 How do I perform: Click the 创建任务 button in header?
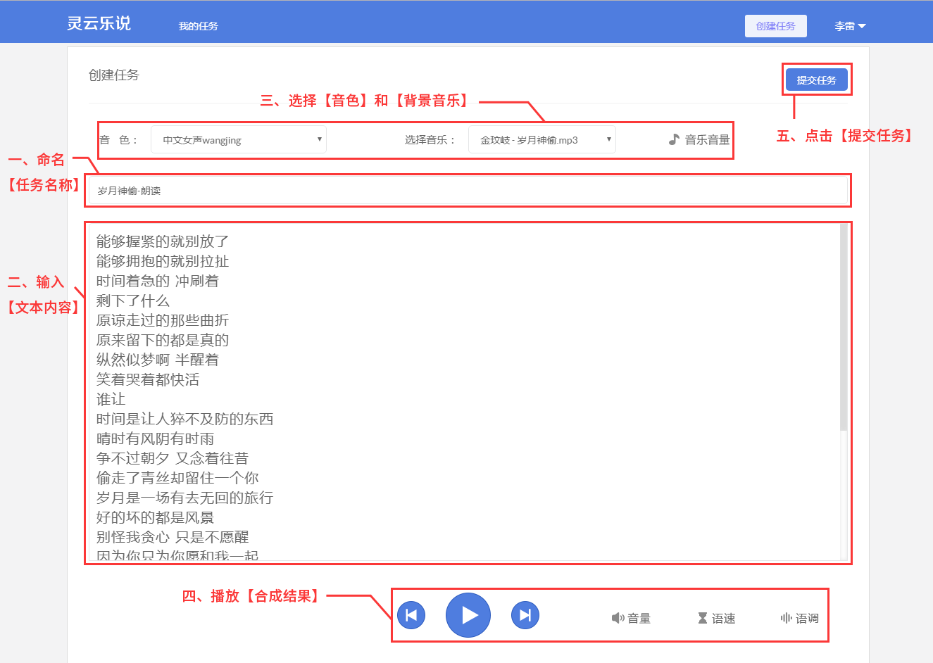pyautogui.click(x=775, y=26)
